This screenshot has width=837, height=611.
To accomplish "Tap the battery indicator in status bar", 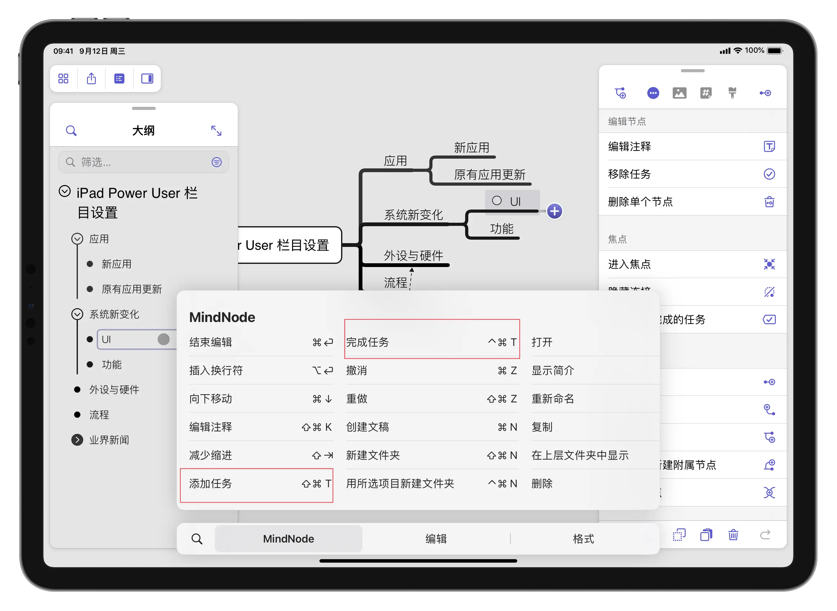I will tap(775, 51).
